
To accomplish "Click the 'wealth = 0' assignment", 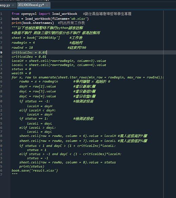I will pos(21,73).
